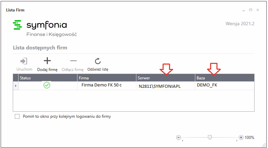This screenshot has width=268, height=148.
Task: Click the zoom out minus icon
Action: pyautogui.click(x=178, y=138)
